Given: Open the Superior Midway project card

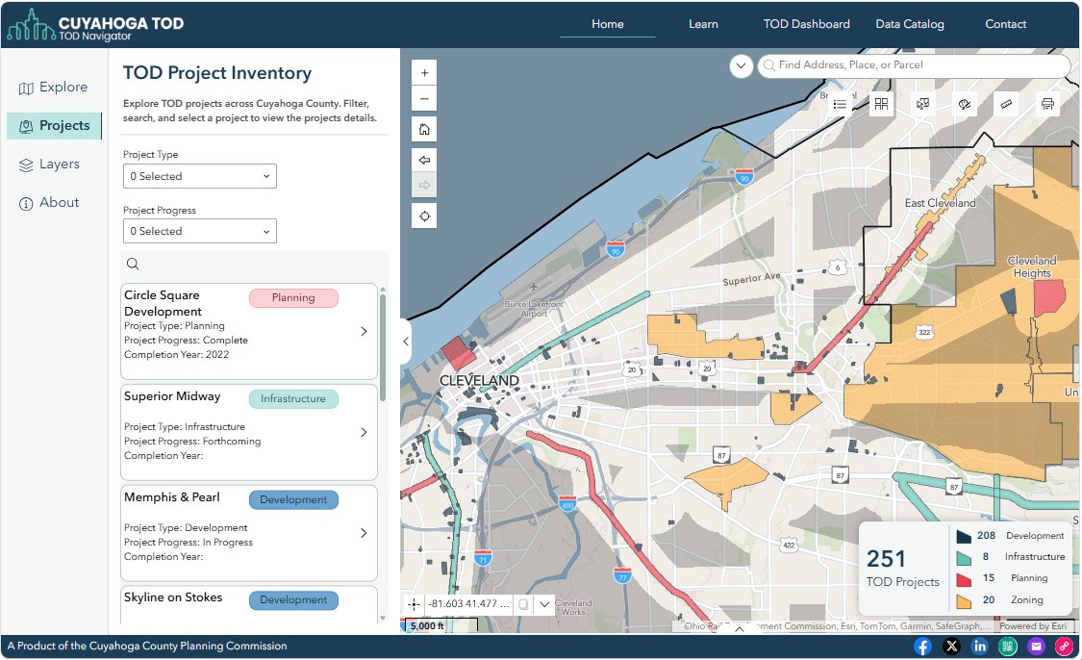Looking at the screenshot, I should tap(248, 432).
